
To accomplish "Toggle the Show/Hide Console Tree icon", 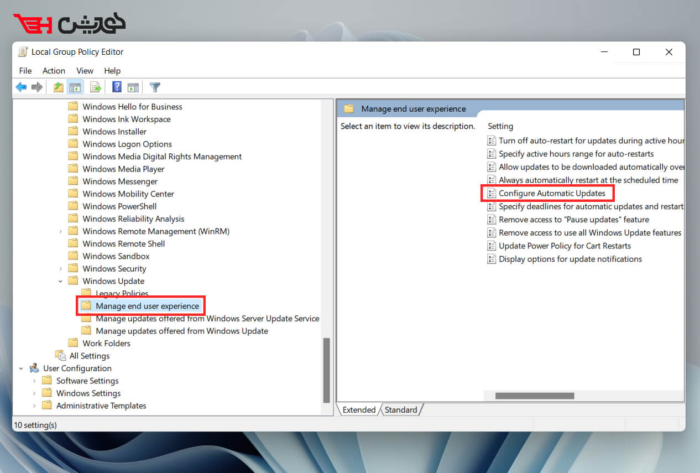I will pyautogui.click(x=75, y=87).
